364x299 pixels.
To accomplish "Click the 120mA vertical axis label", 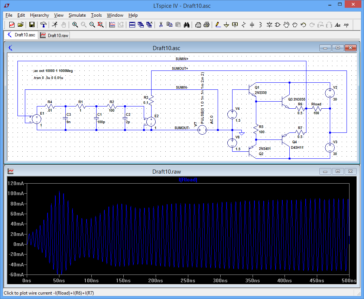I will 16,183.
